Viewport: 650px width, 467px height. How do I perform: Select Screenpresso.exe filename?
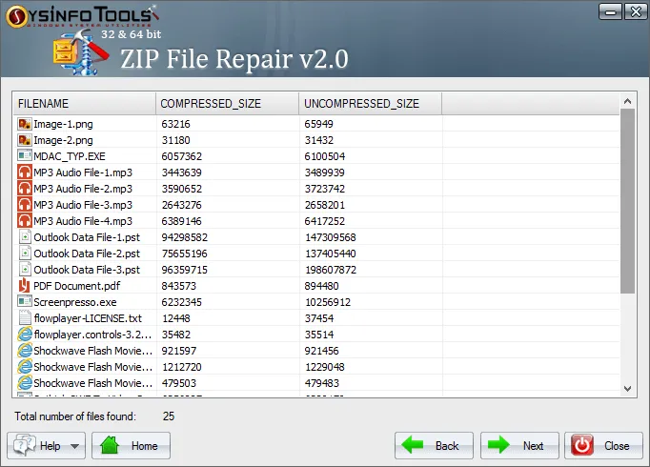tap(75, 302)
